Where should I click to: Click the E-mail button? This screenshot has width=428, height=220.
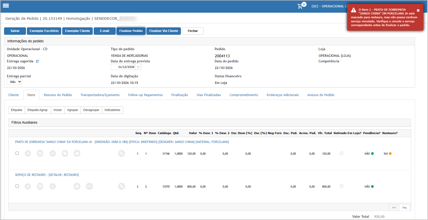pos(105,31)
